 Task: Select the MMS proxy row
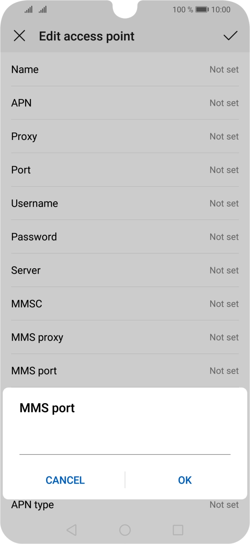coord(125,337)
